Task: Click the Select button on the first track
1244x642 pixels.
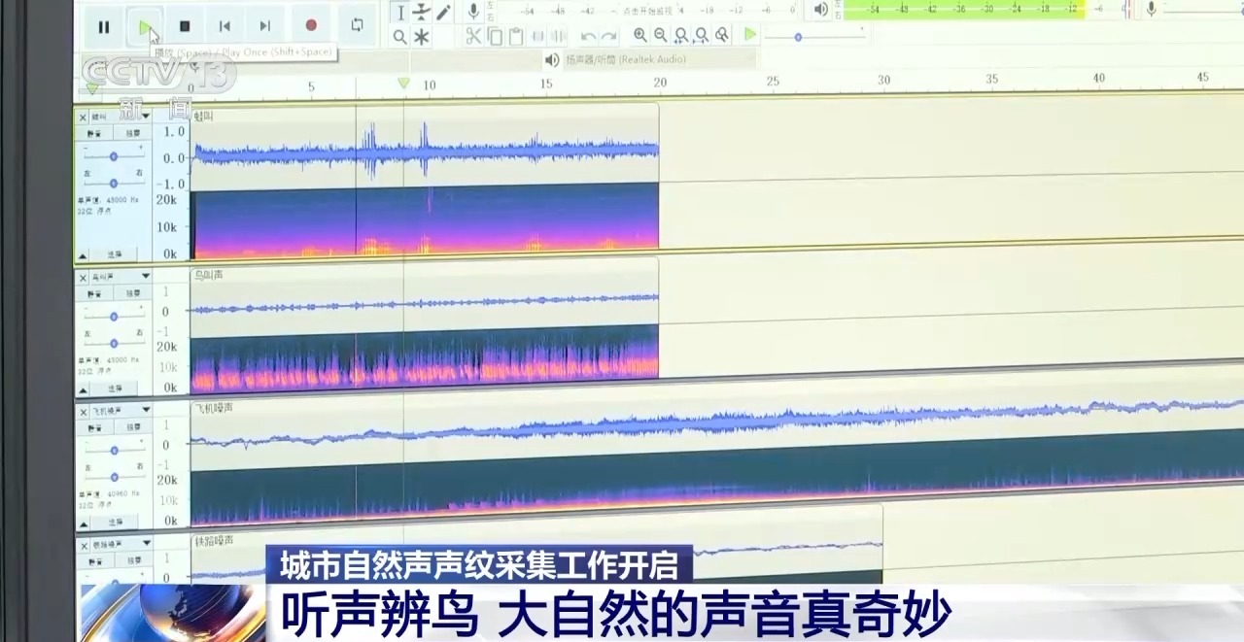Action: pos(116,254)
